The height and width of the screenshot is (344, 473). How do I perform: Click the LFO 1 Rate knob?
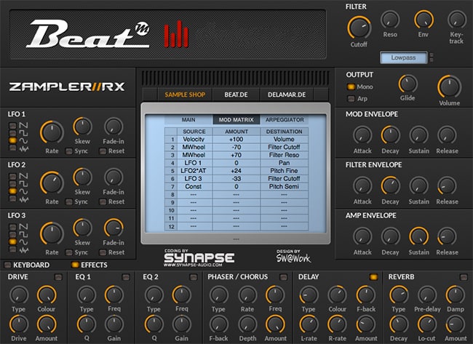tap(52, 132)
